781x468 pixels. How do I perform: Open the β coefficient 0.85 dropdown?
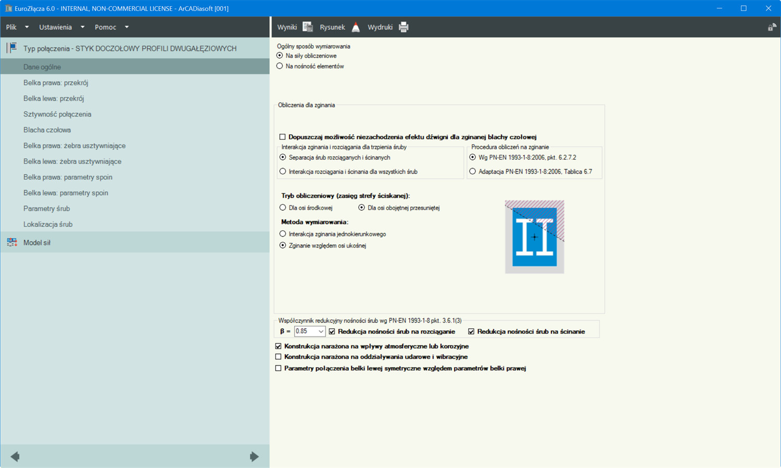point(310,331)
